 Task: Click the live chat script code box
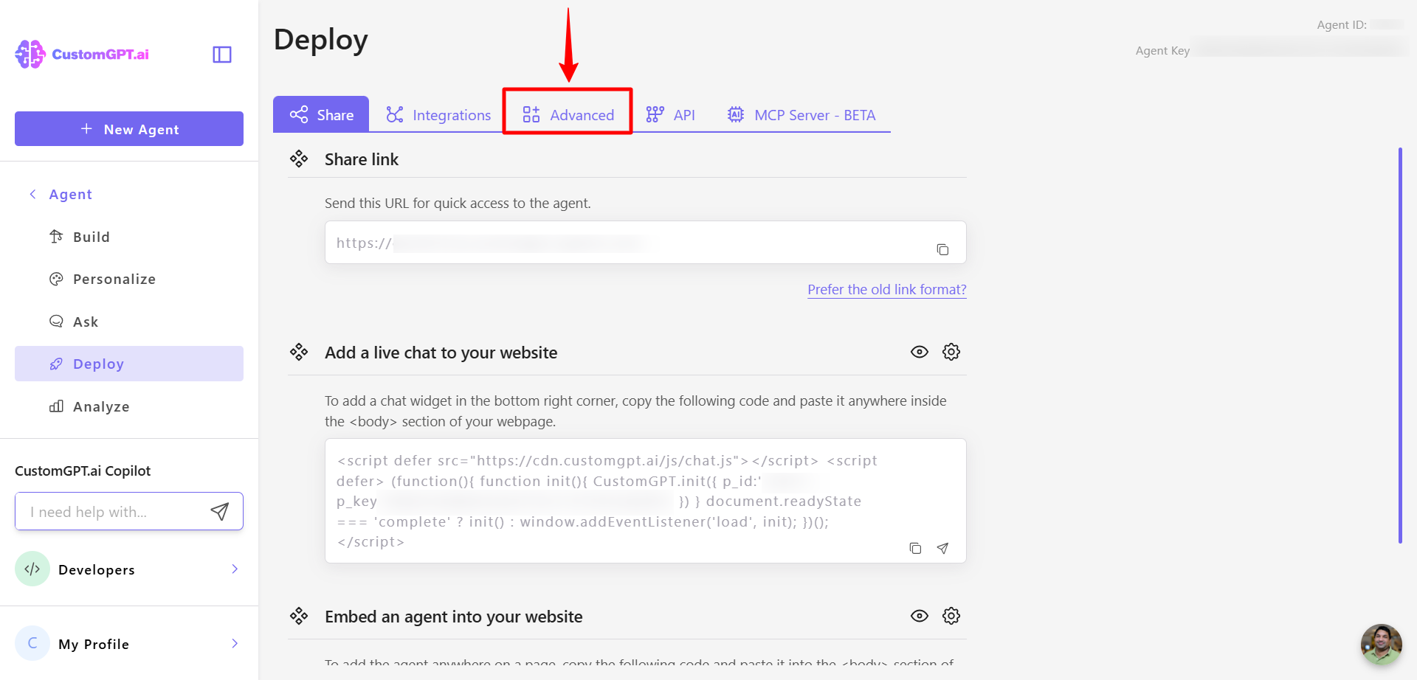646,501
